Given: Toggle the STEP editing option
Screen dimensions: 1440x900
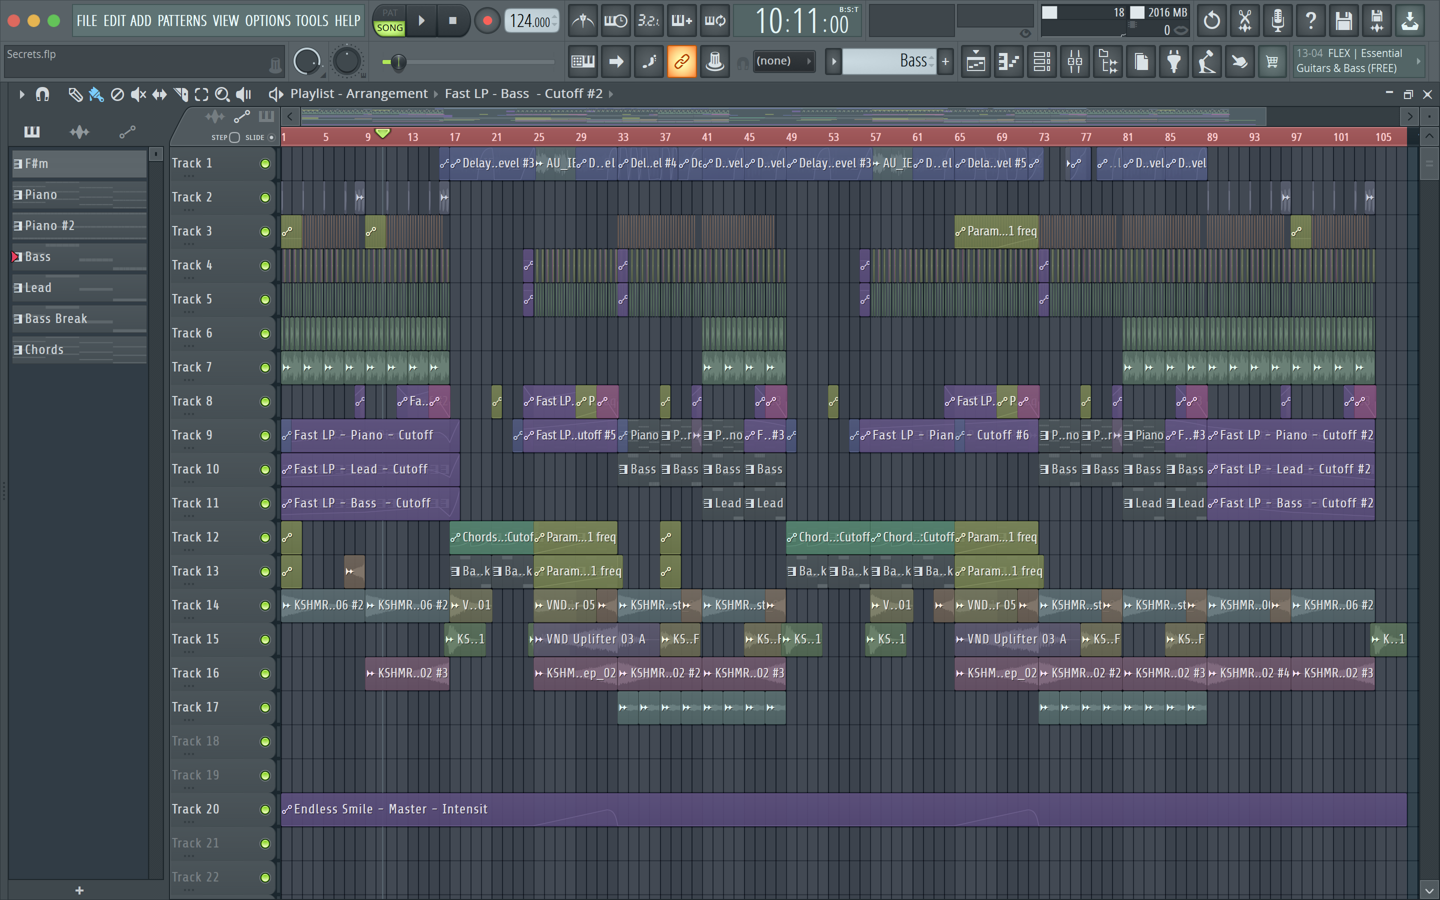Looking at the screenshot, I should [x=225, y=137].
